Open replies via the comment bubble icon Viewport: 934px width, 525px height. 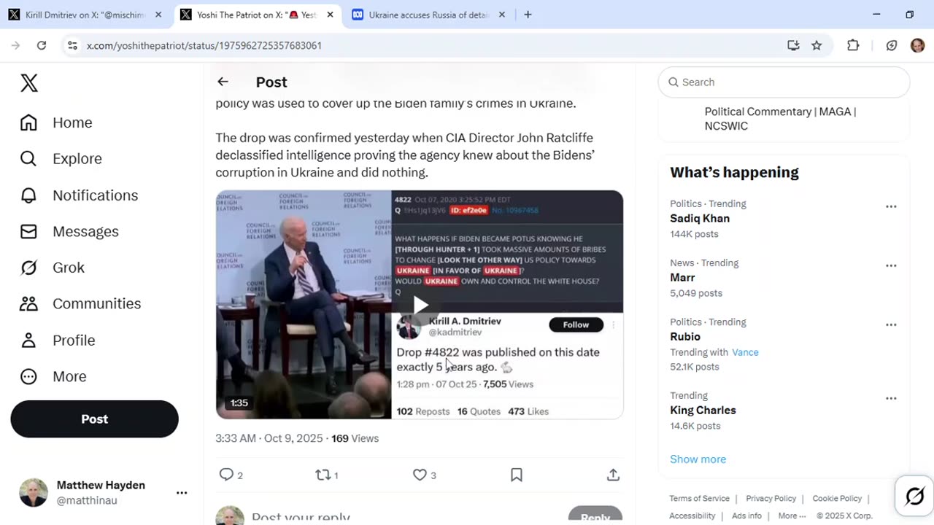point(226,475)
